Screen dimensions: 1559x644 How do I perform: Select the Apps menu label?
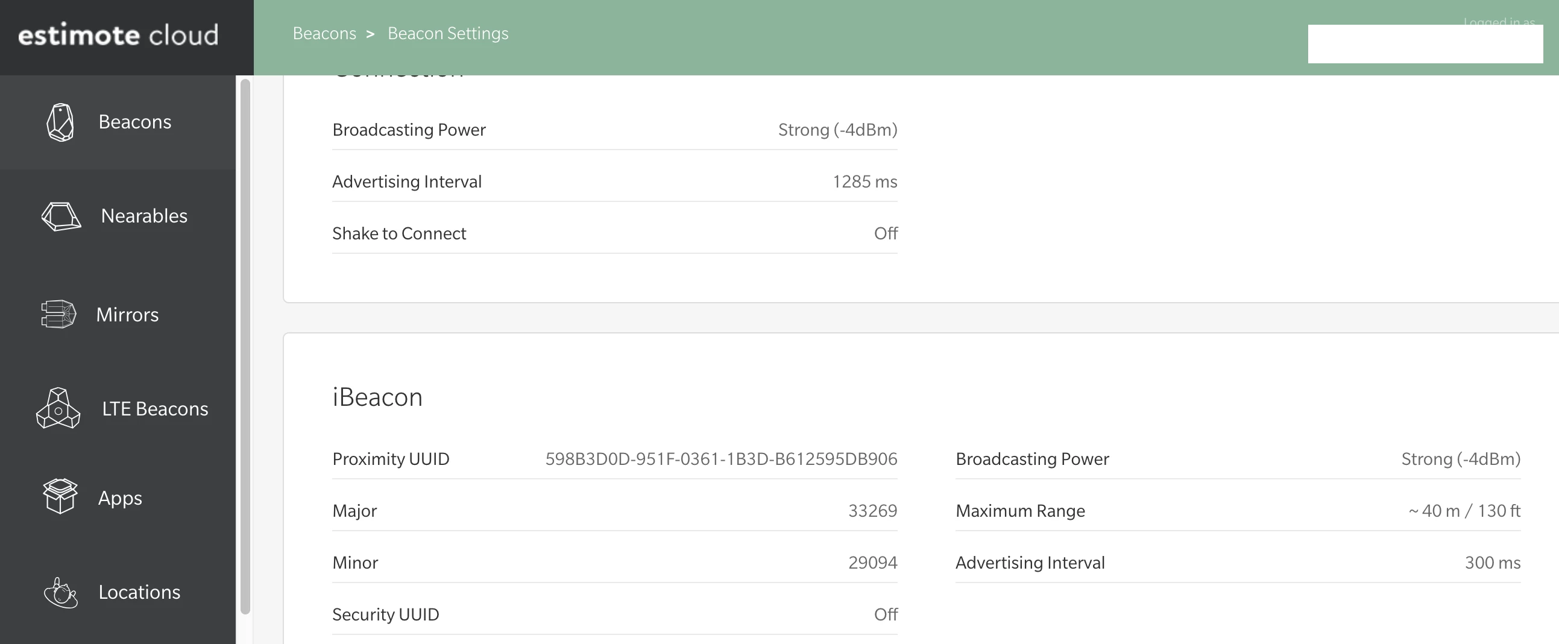(121, 498)
